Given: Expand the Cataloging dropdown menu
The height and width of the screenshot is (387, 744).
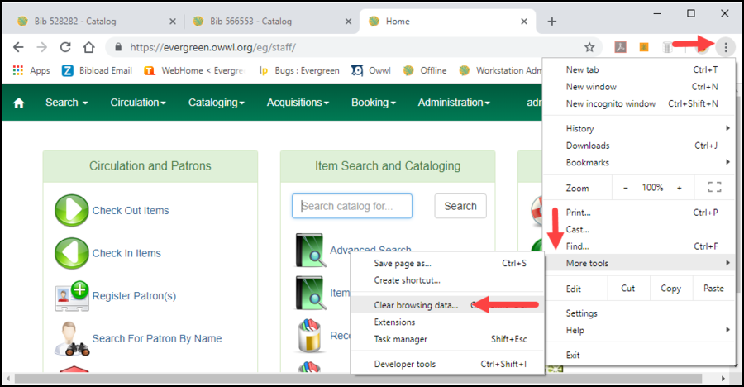Looking at the screenshot, I should [x=217, y=102].
